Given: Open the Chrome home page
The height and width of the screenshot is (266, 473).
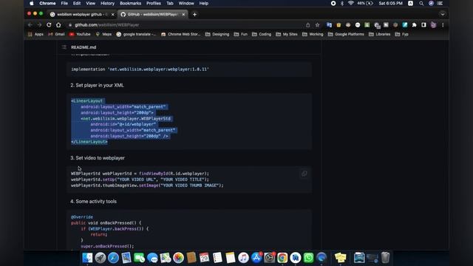Looking at the screenshot, I should click(58, 25).
